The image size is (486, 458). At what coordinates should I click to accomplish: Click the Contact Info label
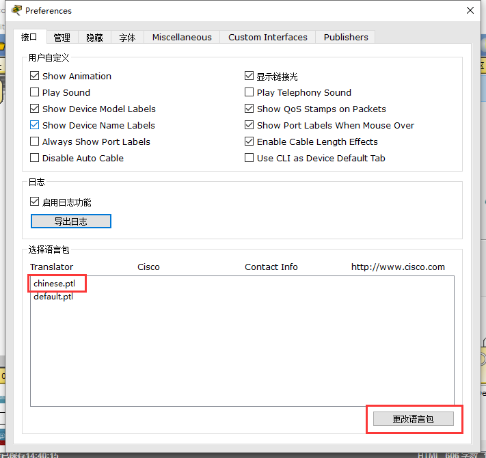(x=271, y=267)
